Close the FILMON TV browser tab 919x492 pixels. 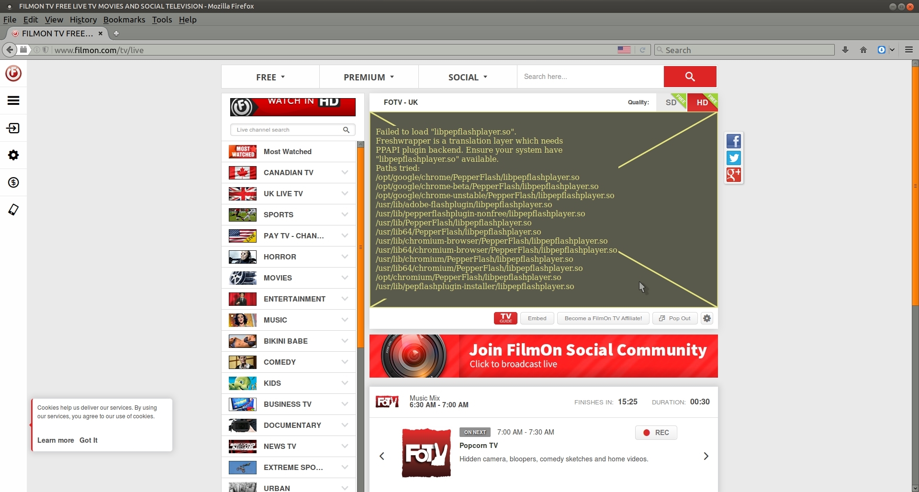click(x=101, y=34)
